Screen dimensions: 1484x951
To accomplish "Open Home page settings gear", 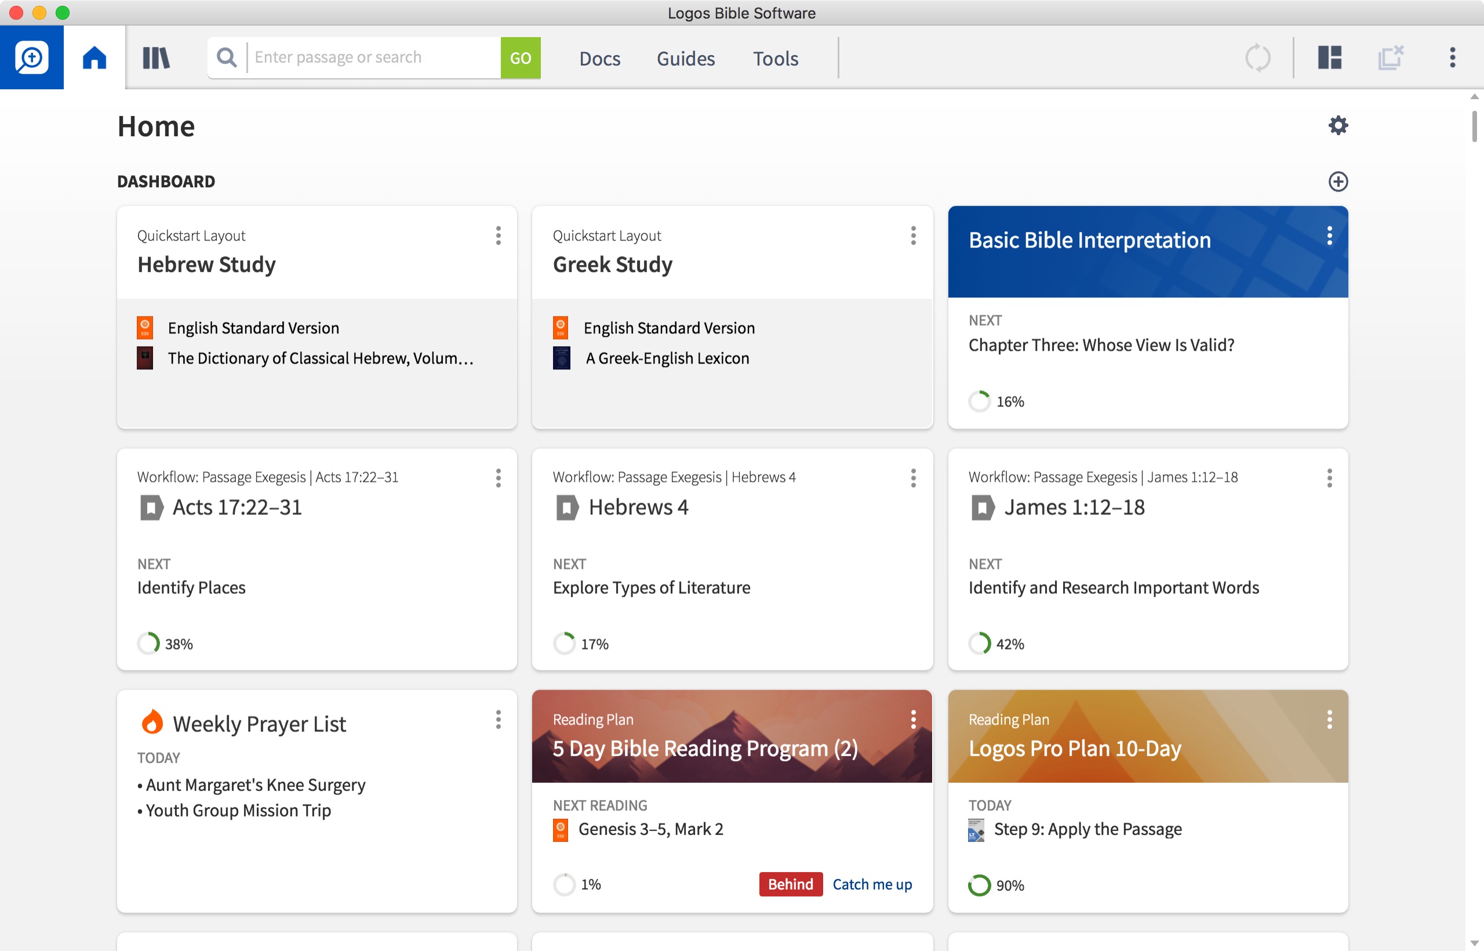I will point(1338,125).
